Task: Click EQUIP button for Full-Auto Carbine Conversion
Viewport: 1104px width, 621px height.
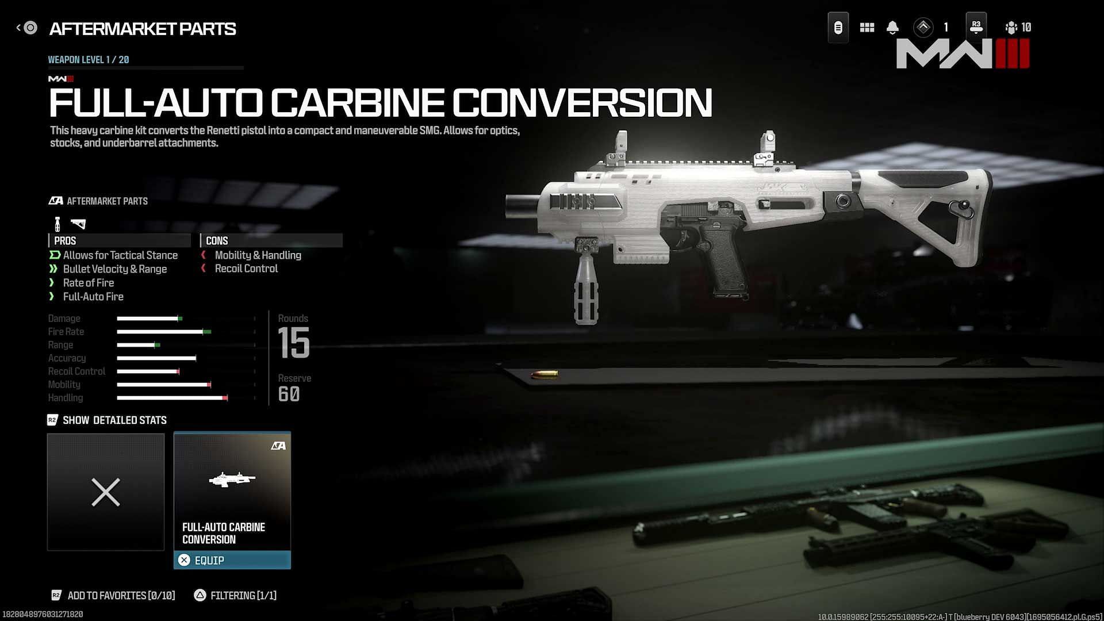Action: click(x=232, y=559)
